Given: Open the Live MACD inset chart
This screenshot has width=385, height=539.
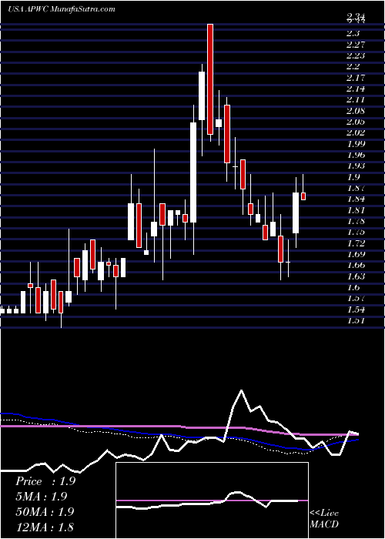Looking at the screenshot, I should pyautogui.click(x=212, y=500).
